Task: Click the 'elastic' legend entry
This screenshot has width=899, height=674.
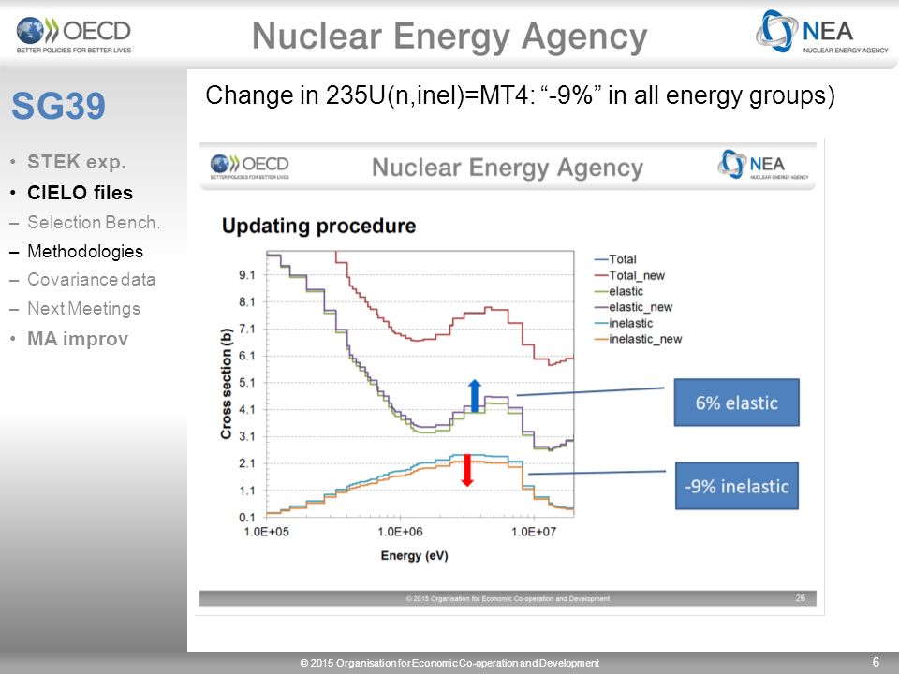Action: tap(619, 291)
